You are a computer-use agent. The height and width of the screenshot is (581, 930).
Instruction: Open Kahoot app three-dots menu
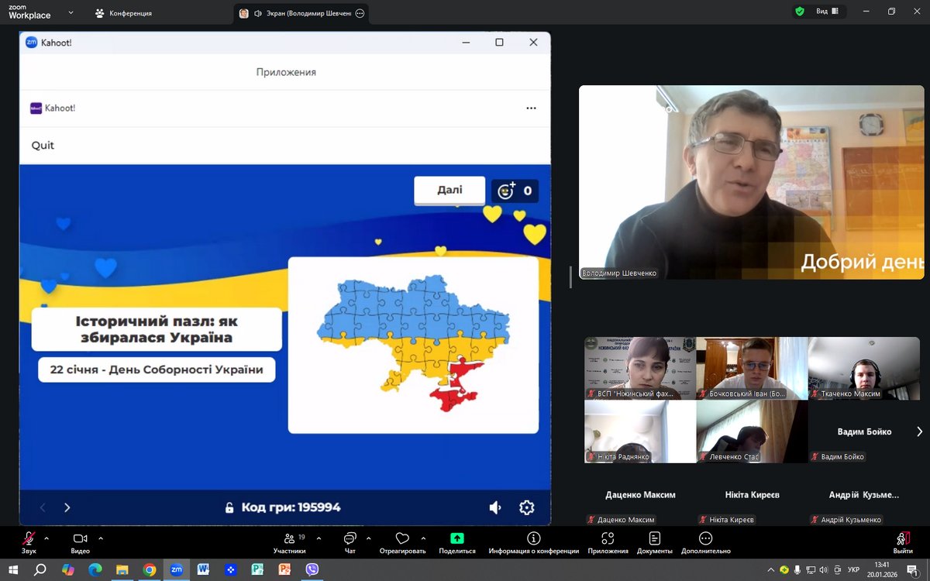[531, 108]
